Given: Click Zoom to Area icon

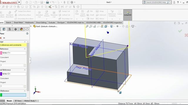Looking at the screenshot, I should pos(91,26).
